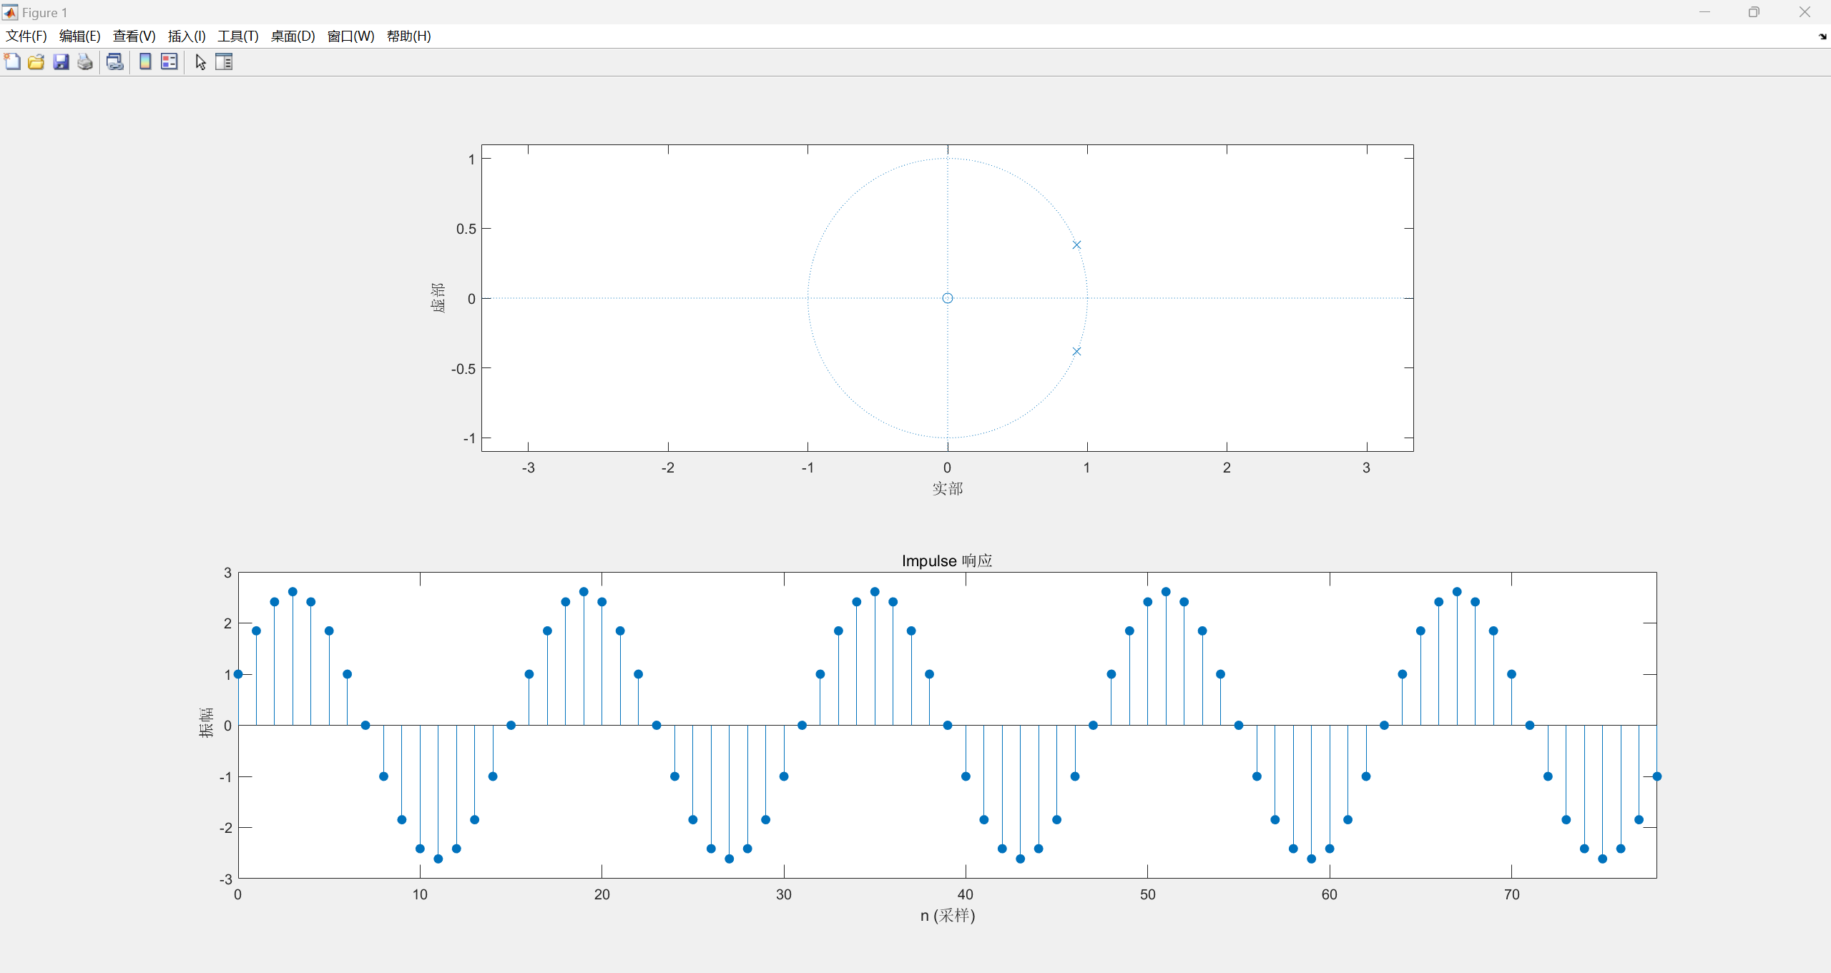Insert a legend using the toolbar icon
The image size is (1831, 973).
(170, 61)
